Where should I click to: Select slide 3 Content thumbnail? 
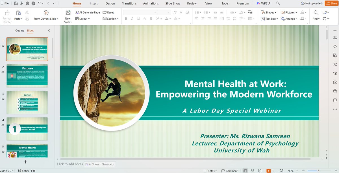pyautogui.click(x=27, y=102)
